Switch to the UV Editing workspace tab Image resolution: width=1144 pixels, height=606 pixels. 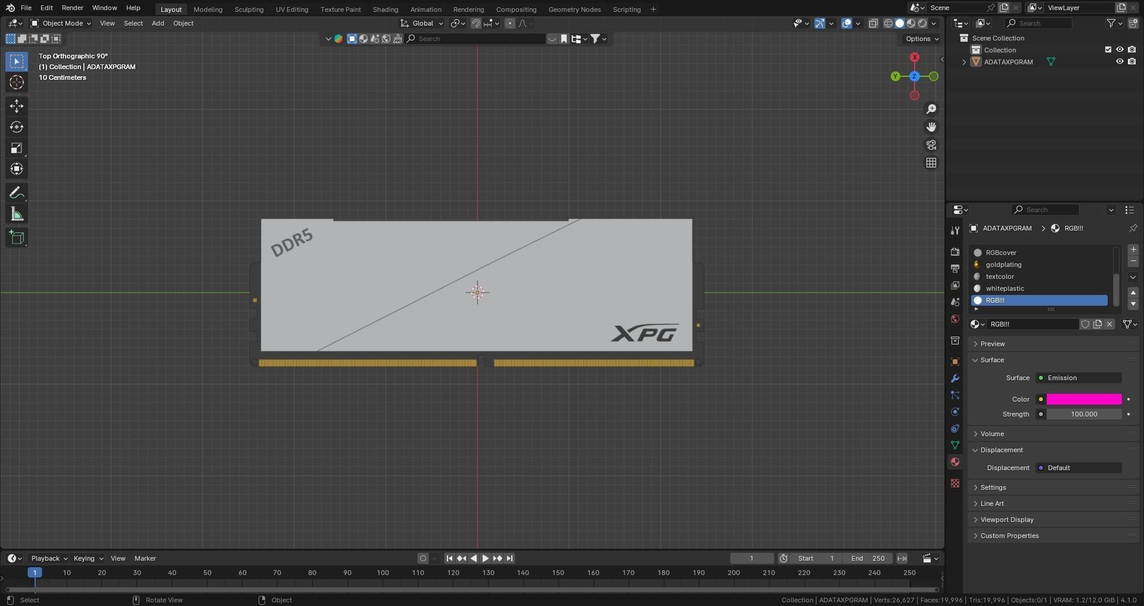[x=292, y=9]
